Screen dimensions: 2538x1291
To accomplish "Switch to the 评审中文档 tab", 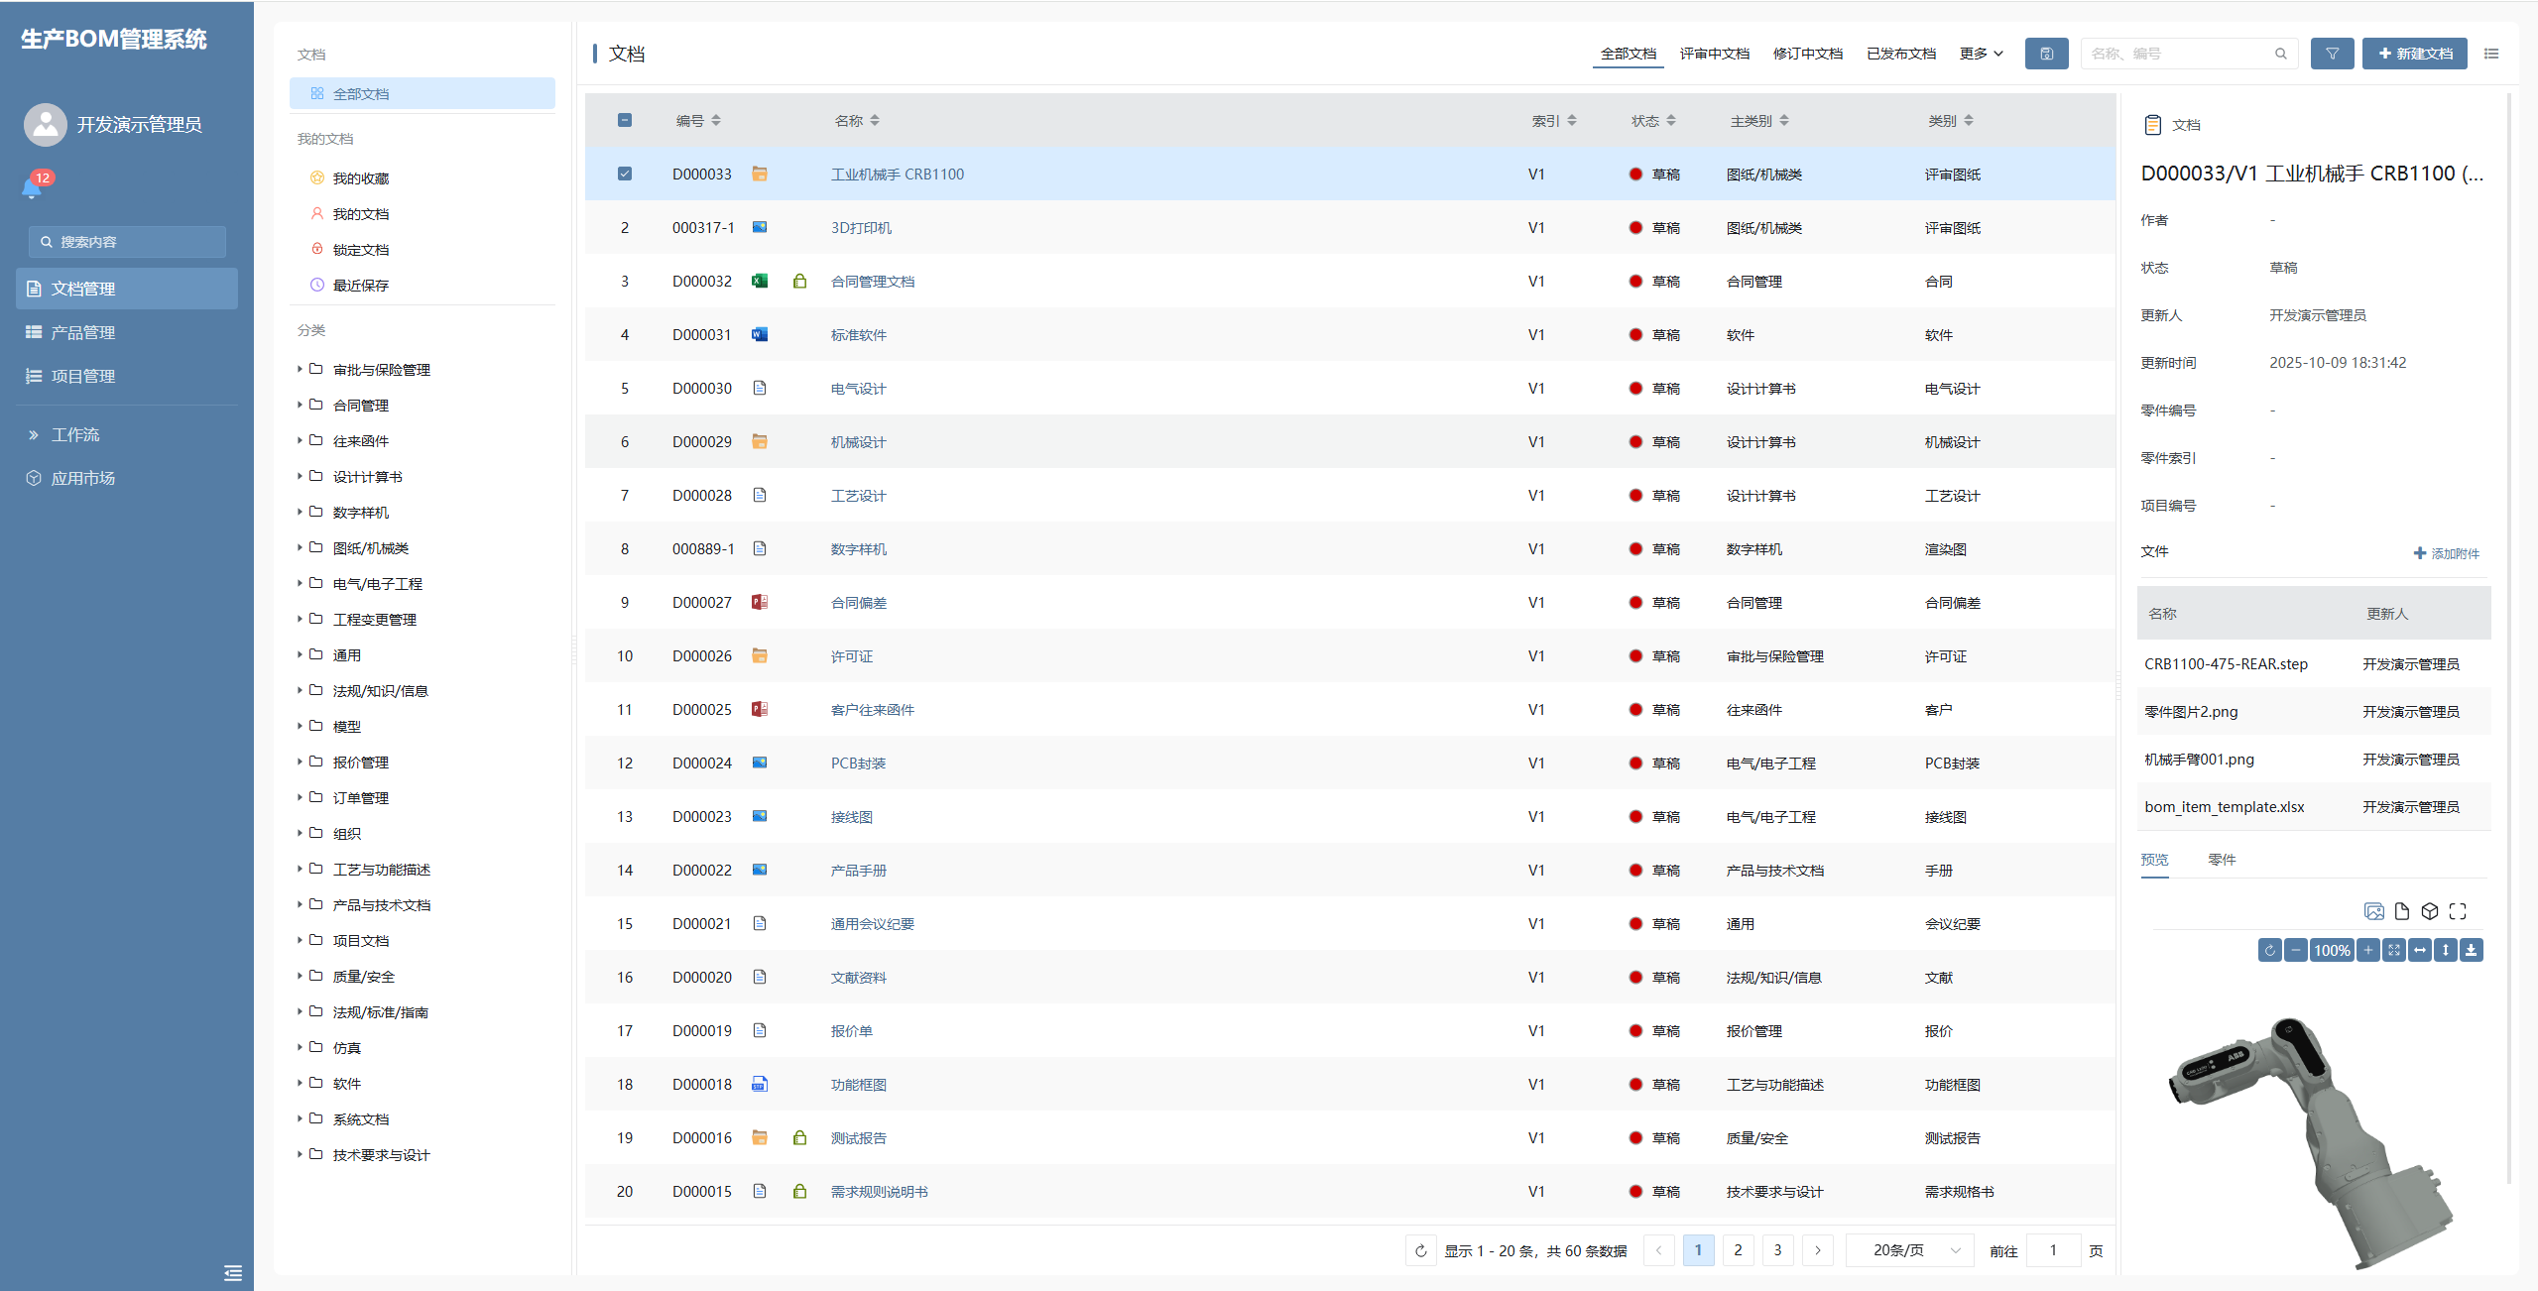I will (x=1714, y=54).
